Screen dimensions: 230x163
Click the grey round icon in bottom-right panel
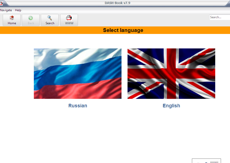(x=198, y=162)
